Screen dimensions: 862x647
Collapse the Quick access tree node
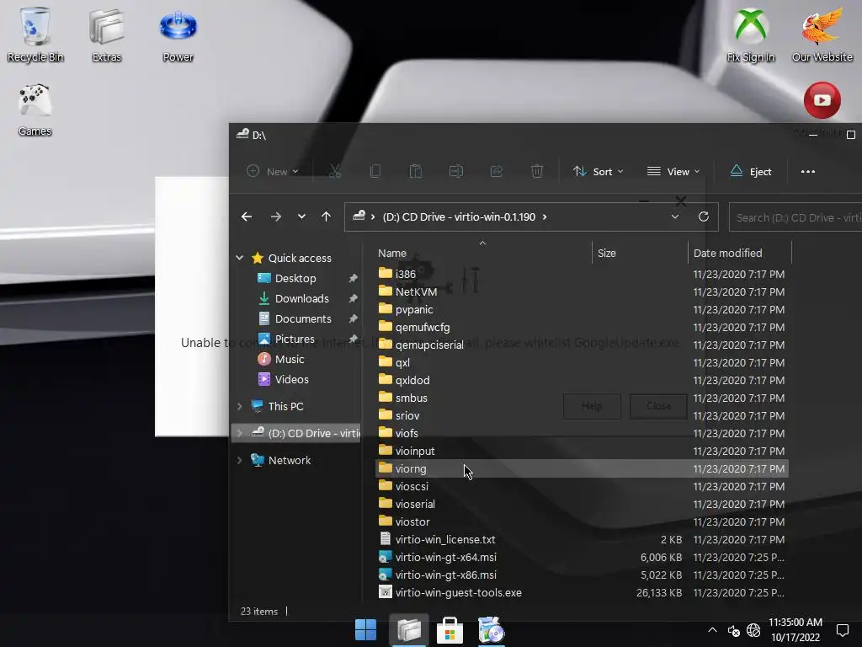[240, 258]
